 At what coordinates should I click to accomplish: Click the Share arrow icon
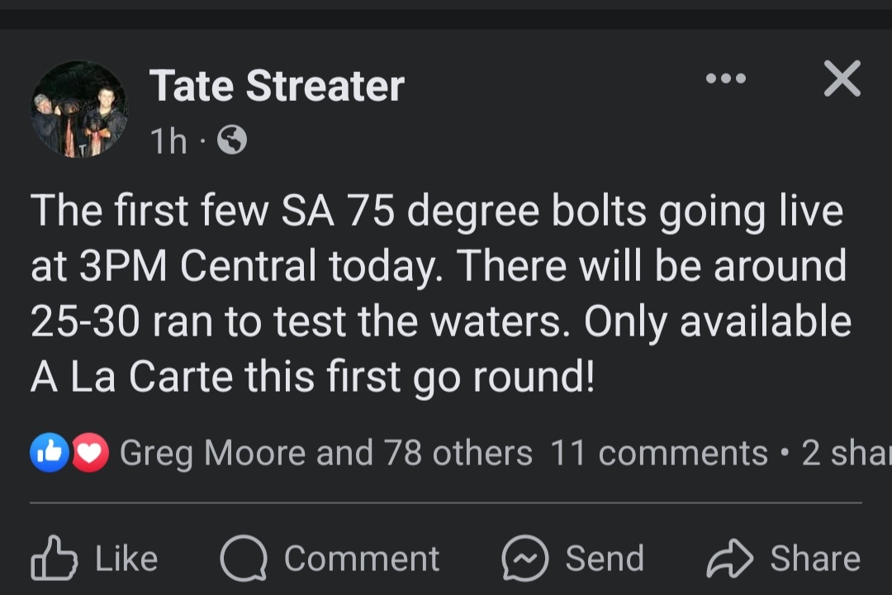click(730, 559)
